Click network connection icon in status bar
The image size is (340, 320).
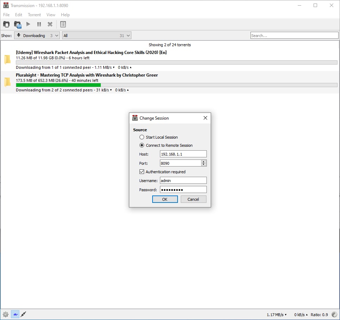tap(23, 314)
